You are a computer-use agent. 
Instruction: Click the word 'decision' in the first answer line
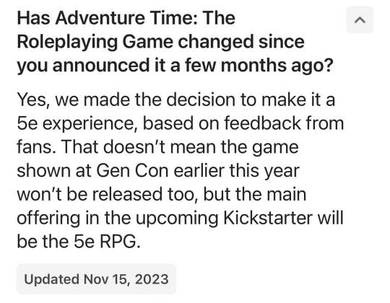coord(201,100)
